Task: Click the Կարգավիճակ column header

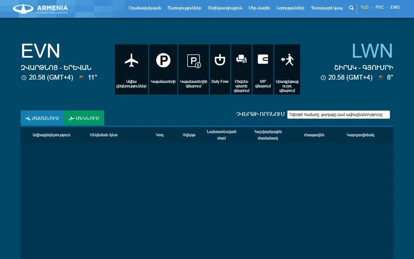Action: pos(360,135)
